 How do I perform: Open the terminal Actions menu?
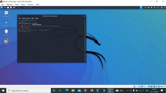(x=24, y=18)
